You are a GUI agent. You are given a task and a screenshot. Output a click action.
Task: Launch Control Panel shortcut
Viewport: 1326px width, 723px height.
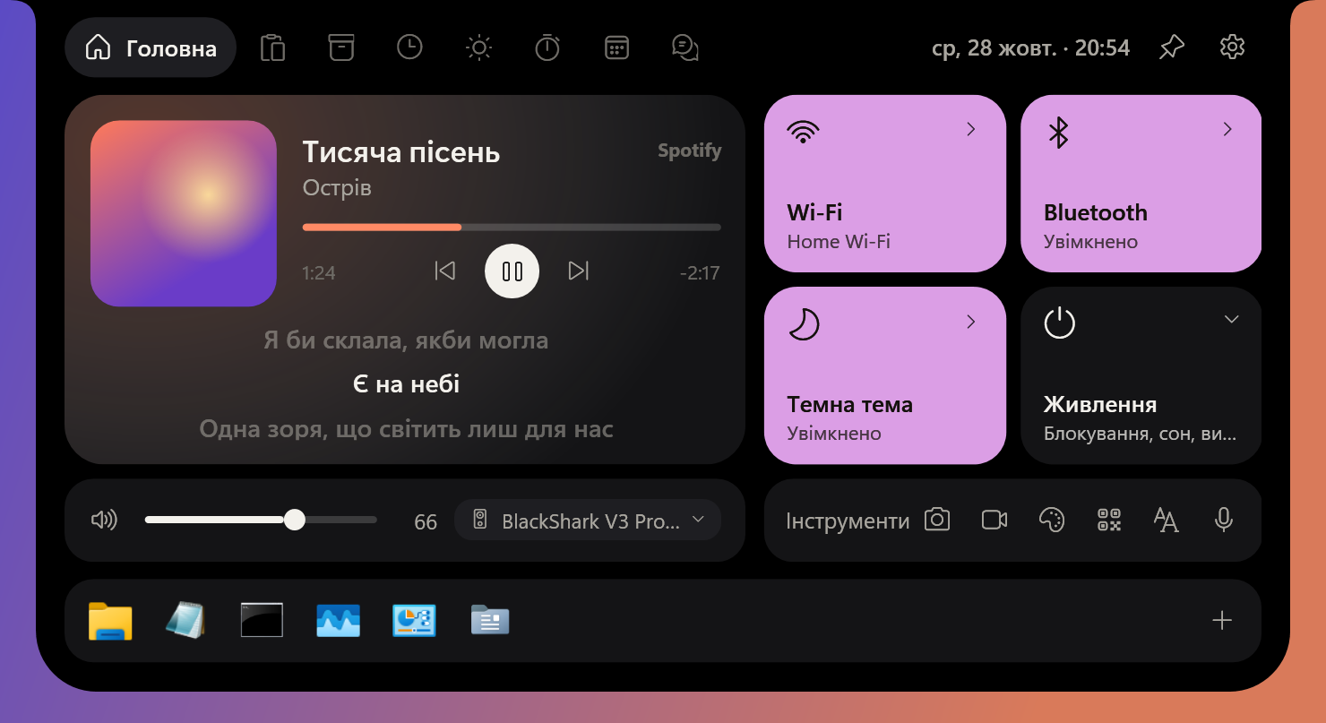click(x=414, y=620)
